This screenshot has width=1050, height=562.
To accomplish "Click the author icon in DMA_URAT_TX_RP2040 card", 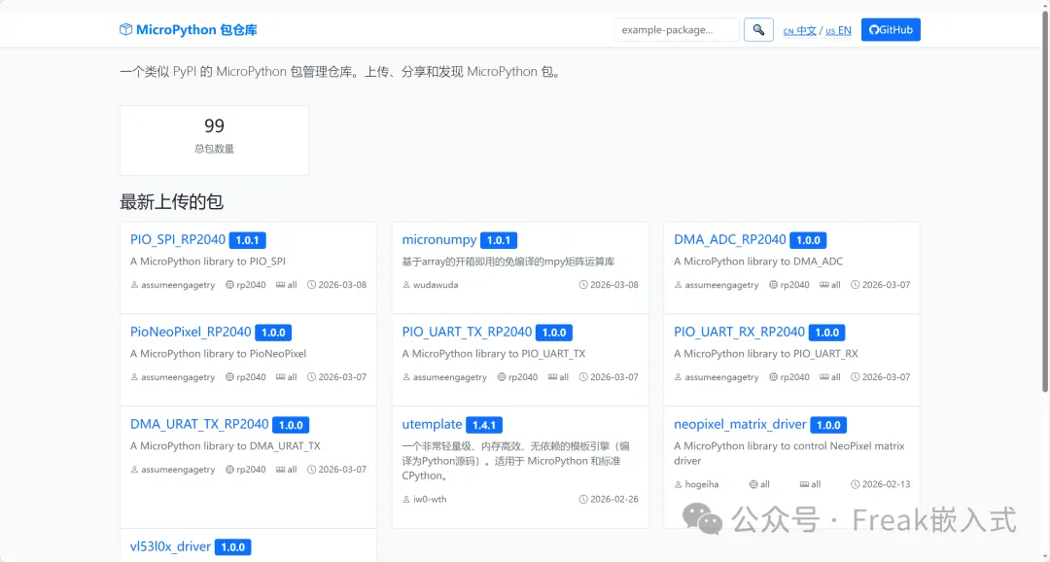I will (134, 470).
